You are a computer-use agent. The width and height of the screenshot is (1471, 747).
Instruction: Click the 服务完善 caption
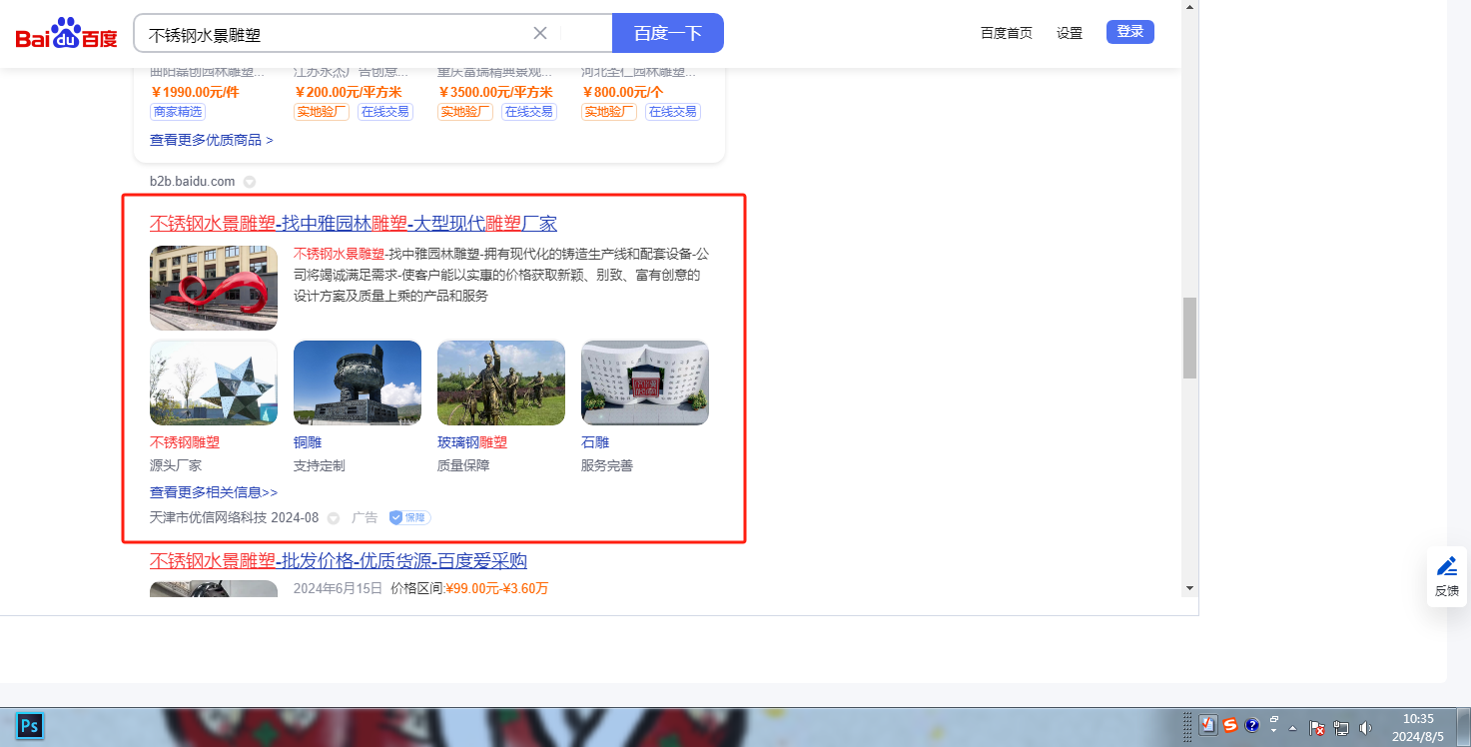(607, 465)
